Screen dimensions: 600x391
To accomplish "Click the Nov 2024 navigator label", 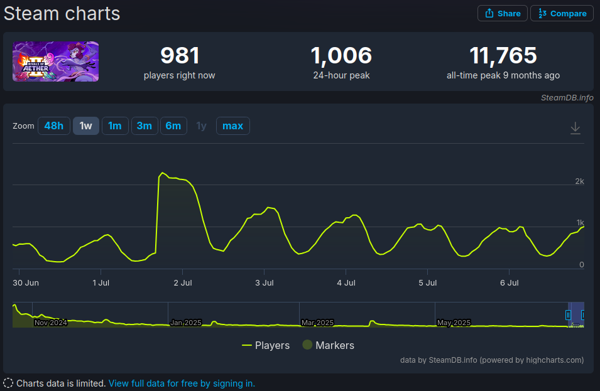I will [51, 323].
